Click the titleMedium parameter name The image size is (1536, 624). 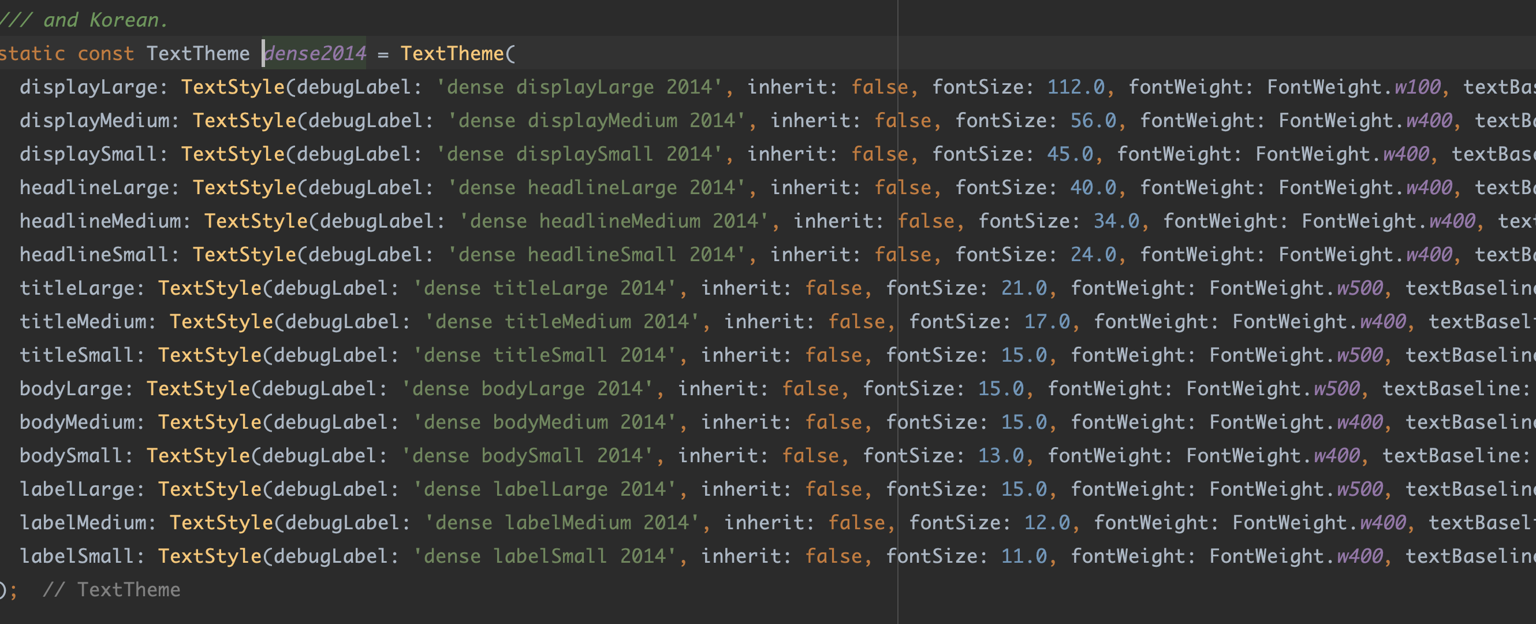82,322
